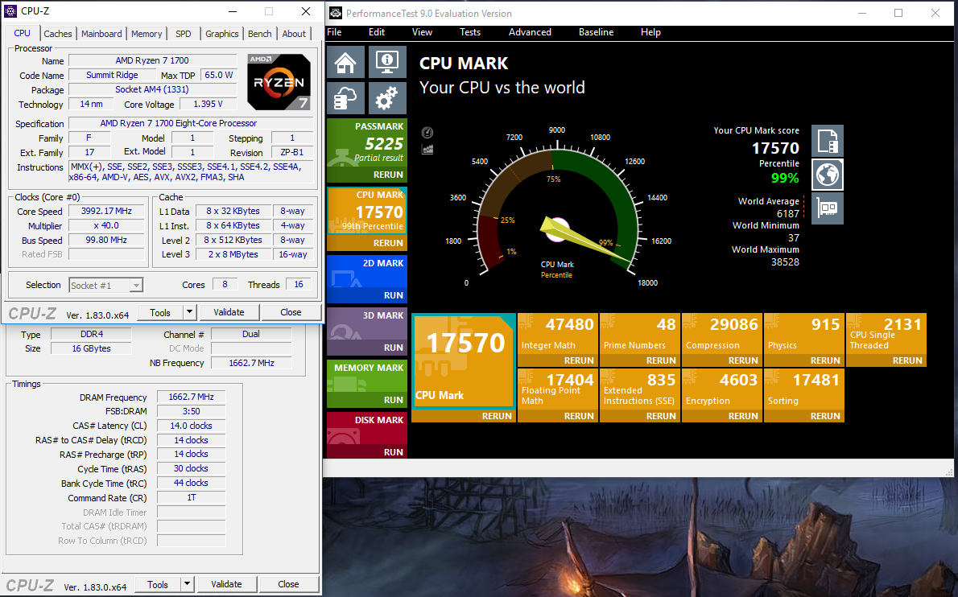
Task: Select the CPU tab in CPU-Z
Action: pyautogui.click(x=22, y=33)
